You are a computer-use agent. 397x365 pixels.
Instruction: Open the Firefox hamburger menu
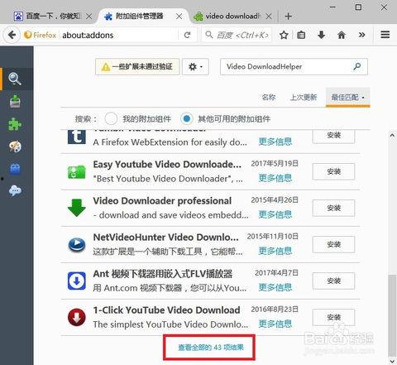click(385, 35)
